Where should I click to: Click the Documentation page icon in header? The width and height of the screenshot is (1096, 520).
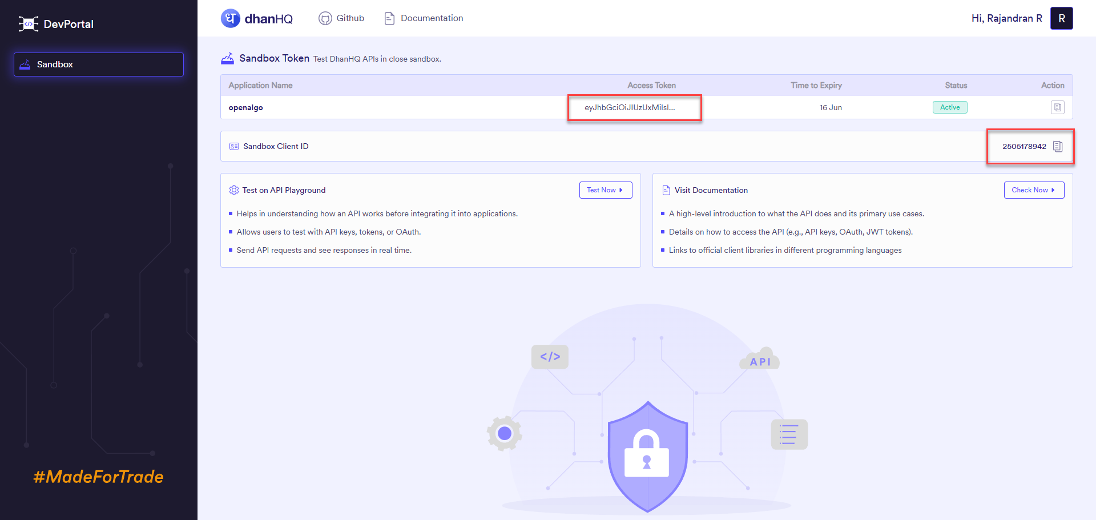[389, 18]
